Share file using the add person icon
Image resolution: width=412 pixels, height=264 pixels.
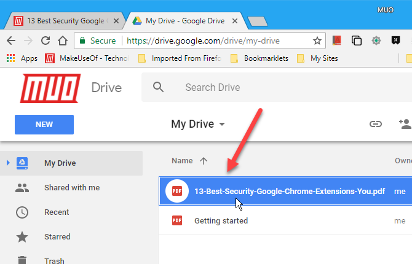[x=405, y=124]
